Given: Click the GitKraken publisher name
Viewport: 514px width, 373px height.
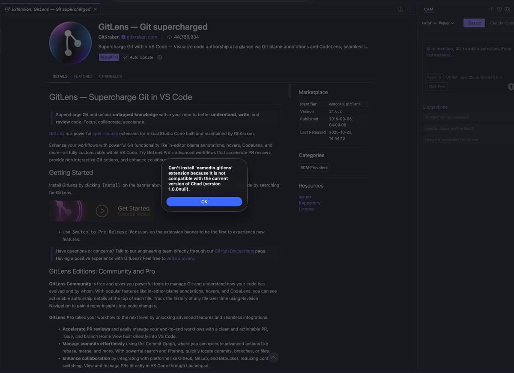Looking at the screenshot, I should coord(109,37).
